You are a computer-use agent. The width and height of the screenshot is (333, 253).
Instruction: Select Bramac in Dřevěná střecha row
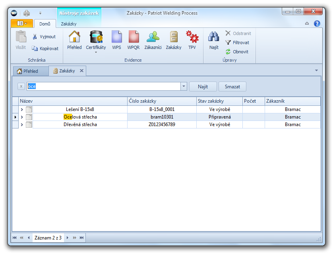[292, 125]
